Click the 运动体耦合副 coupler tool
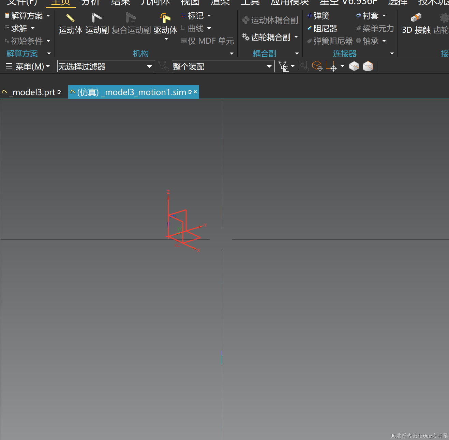Viewport: 449px width, 440px height. pyautogui.click(x=270, y=20)
